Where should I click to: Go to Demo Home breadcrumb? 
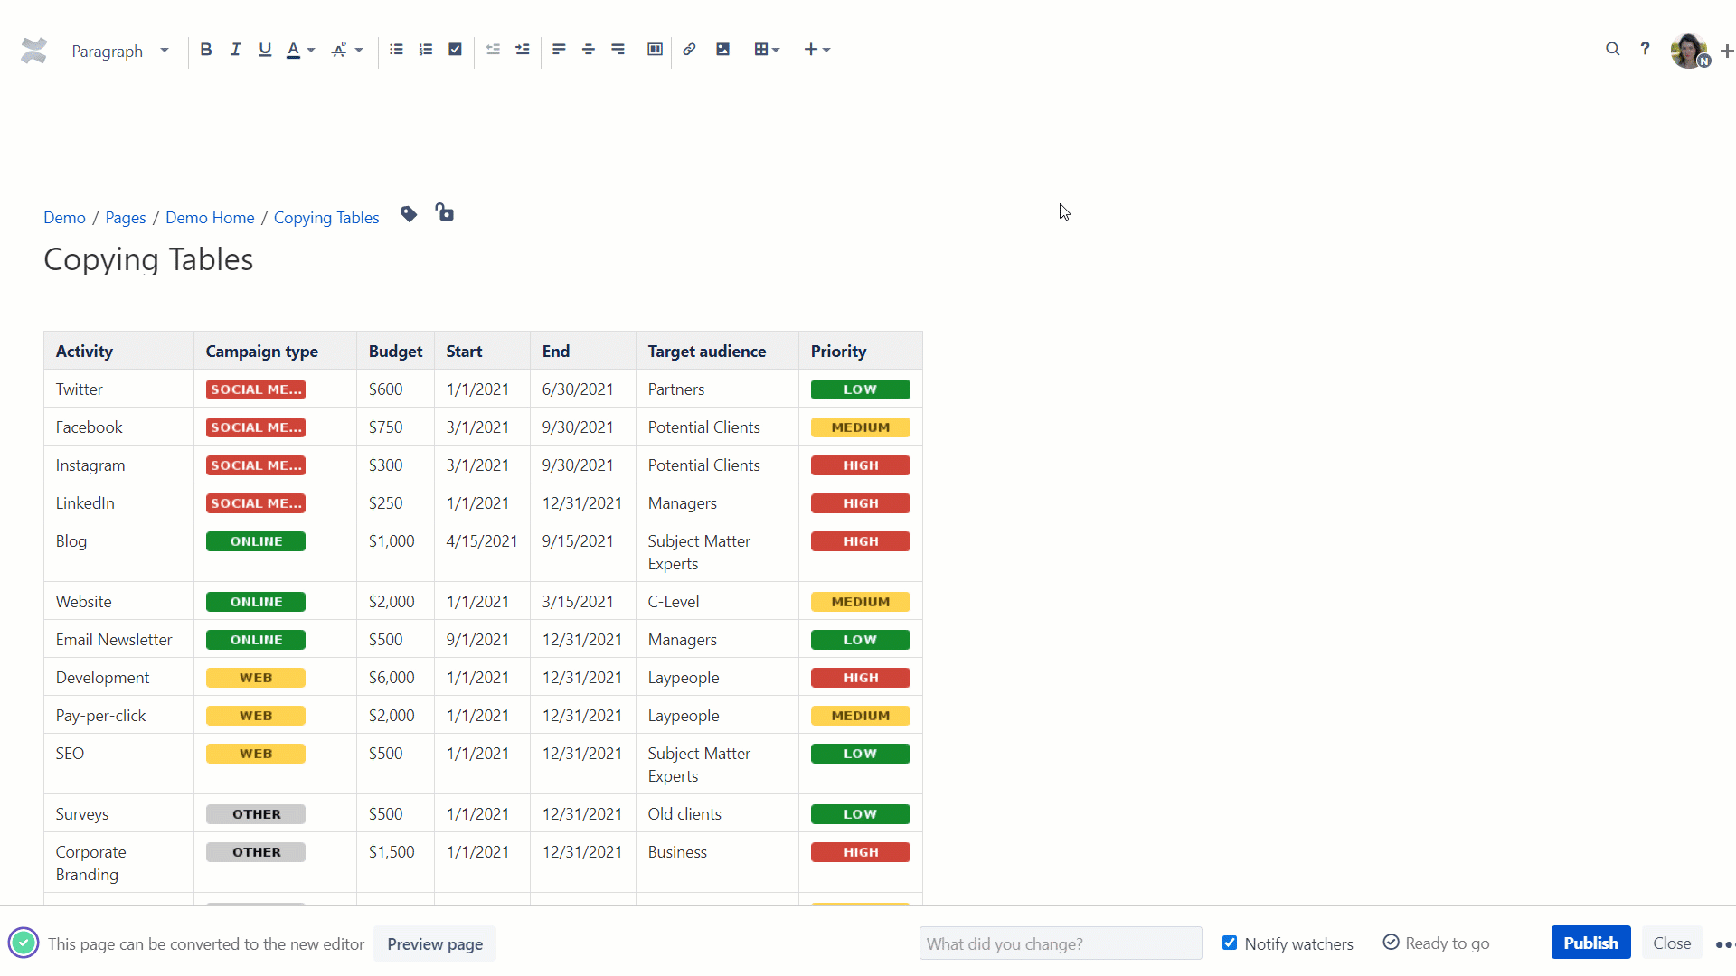click(x=210, y=218)
